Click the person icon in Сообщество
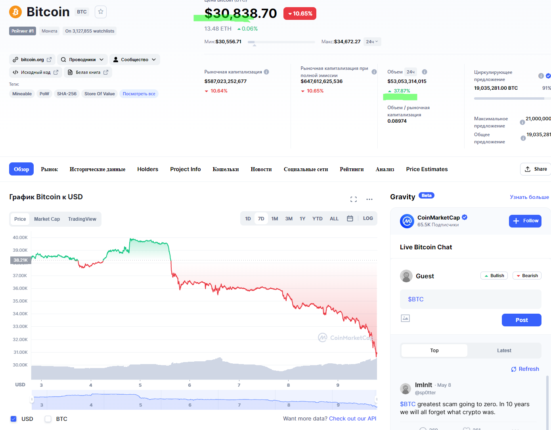This screenshot has height=430, width=551. click(116, 60)
